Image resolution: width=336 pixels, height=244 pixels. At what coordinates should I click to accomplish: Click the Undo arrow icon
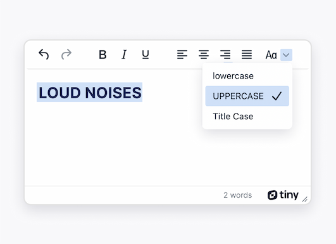[x=44, y=55]
